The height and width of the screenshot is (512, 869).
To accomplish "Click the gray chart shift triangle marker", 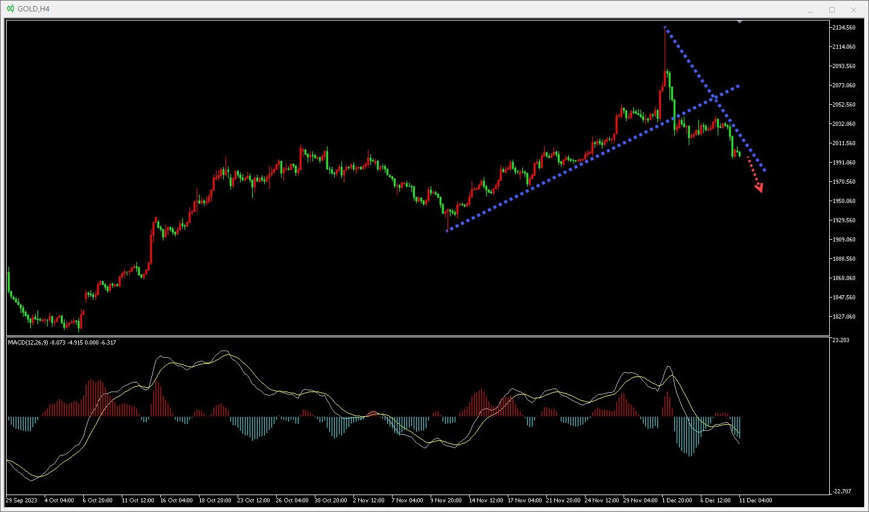I will tap(739, 22).
